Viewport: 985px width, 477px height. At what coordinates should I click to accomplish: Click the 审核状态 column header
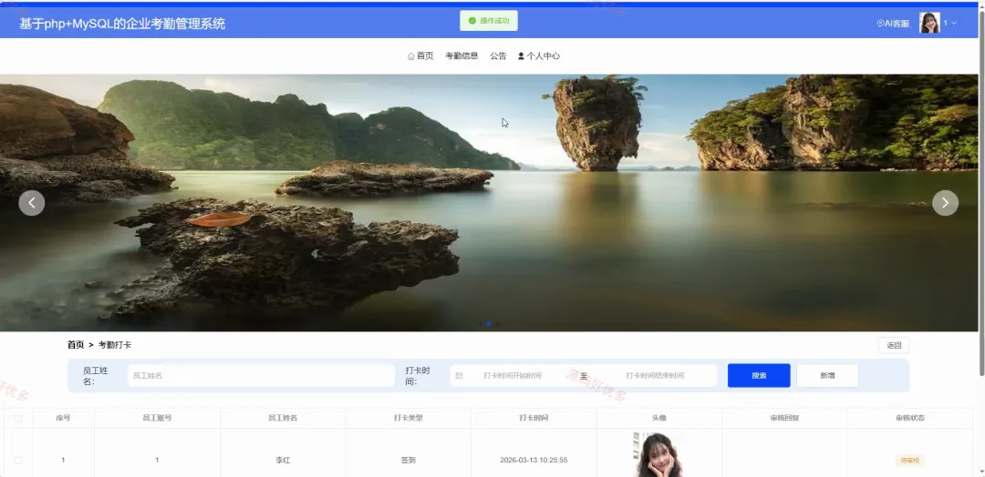point(910,418)
